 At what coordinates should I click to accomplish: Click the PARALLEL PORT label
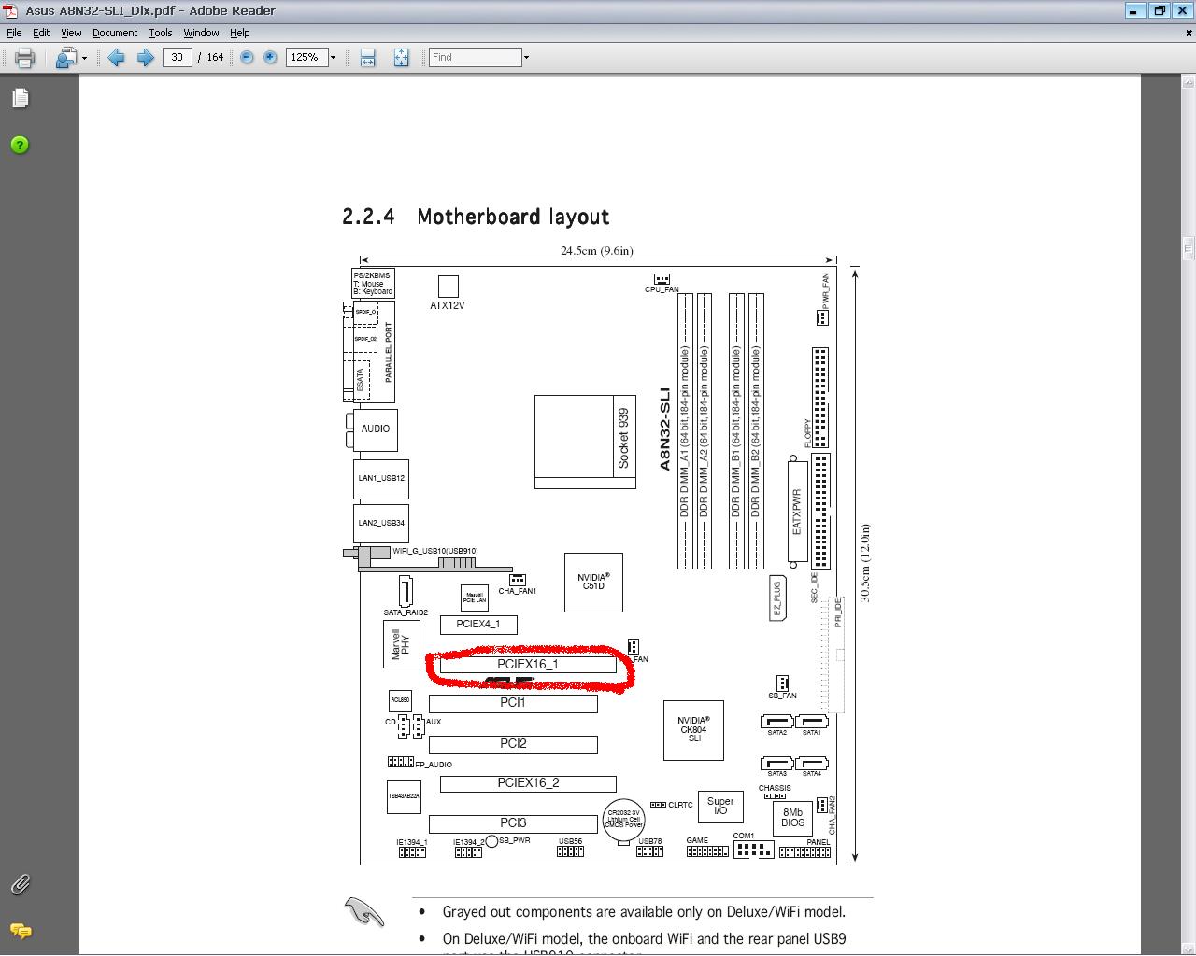click(x=389, y=352)
